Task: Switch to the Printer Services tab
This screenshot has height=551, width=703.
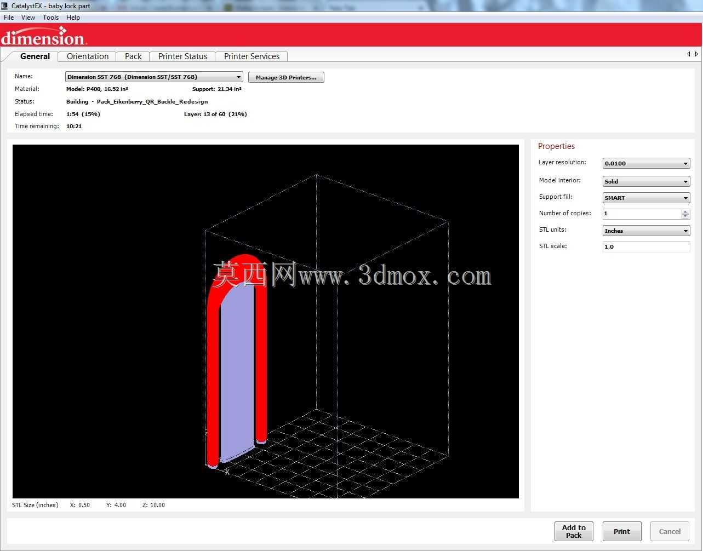Action: 252,56
